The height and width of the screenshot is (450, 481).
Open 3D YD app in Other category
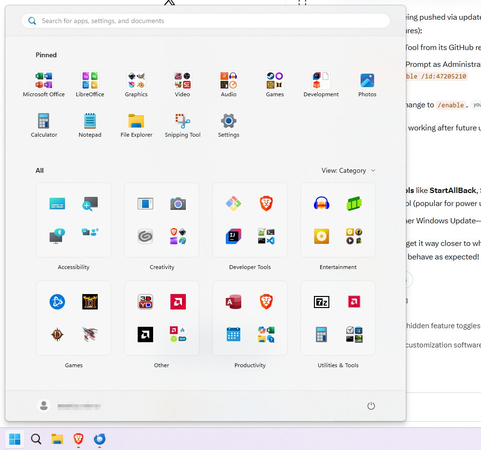click(145, 302)
